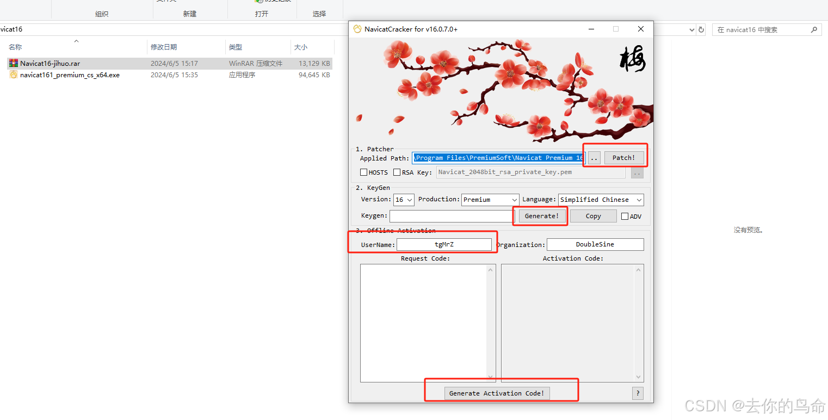The width and height of the screenshot is (828, 420).
Task: Click the Generate! button
Action: coord(542,216)
